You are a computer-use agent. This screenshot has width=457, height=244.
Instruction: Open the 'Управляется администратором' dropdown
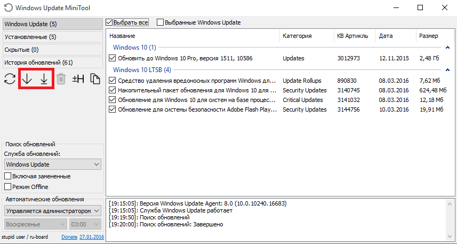coord(52,211)
